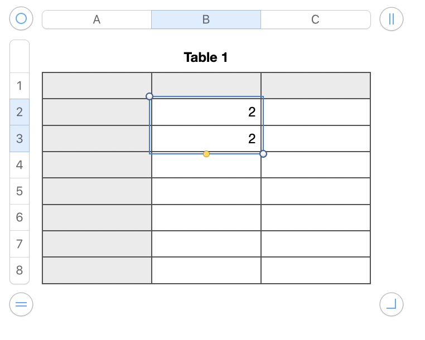Click cell B3 containing the value 2

pos(206,139)
